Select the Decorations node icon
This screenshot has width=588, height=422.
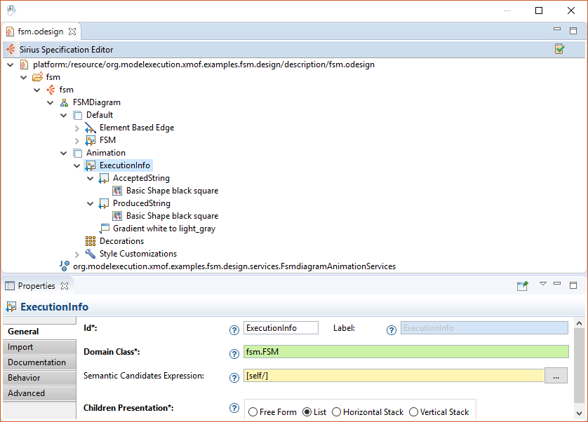89,240
